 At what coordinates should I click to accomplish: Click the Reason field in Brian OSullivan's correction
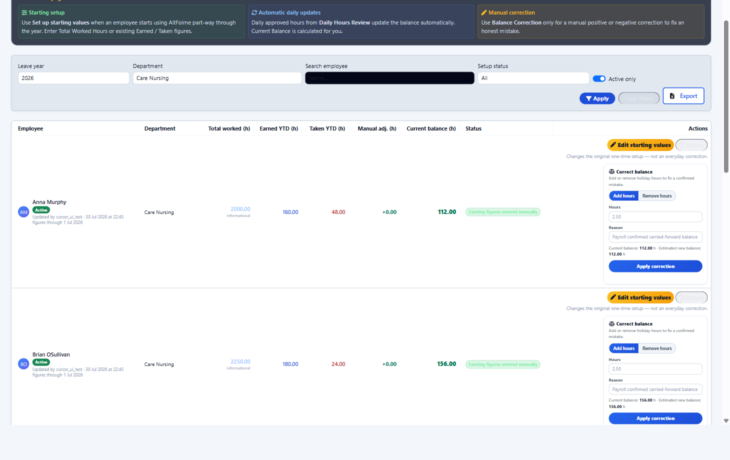[x=655, y=389]
